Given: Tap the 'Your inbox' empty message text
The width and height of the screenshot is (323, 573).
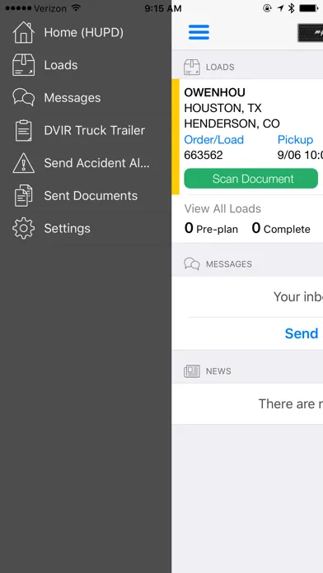Looking at the screenshot, I should (x=298, y=296).
